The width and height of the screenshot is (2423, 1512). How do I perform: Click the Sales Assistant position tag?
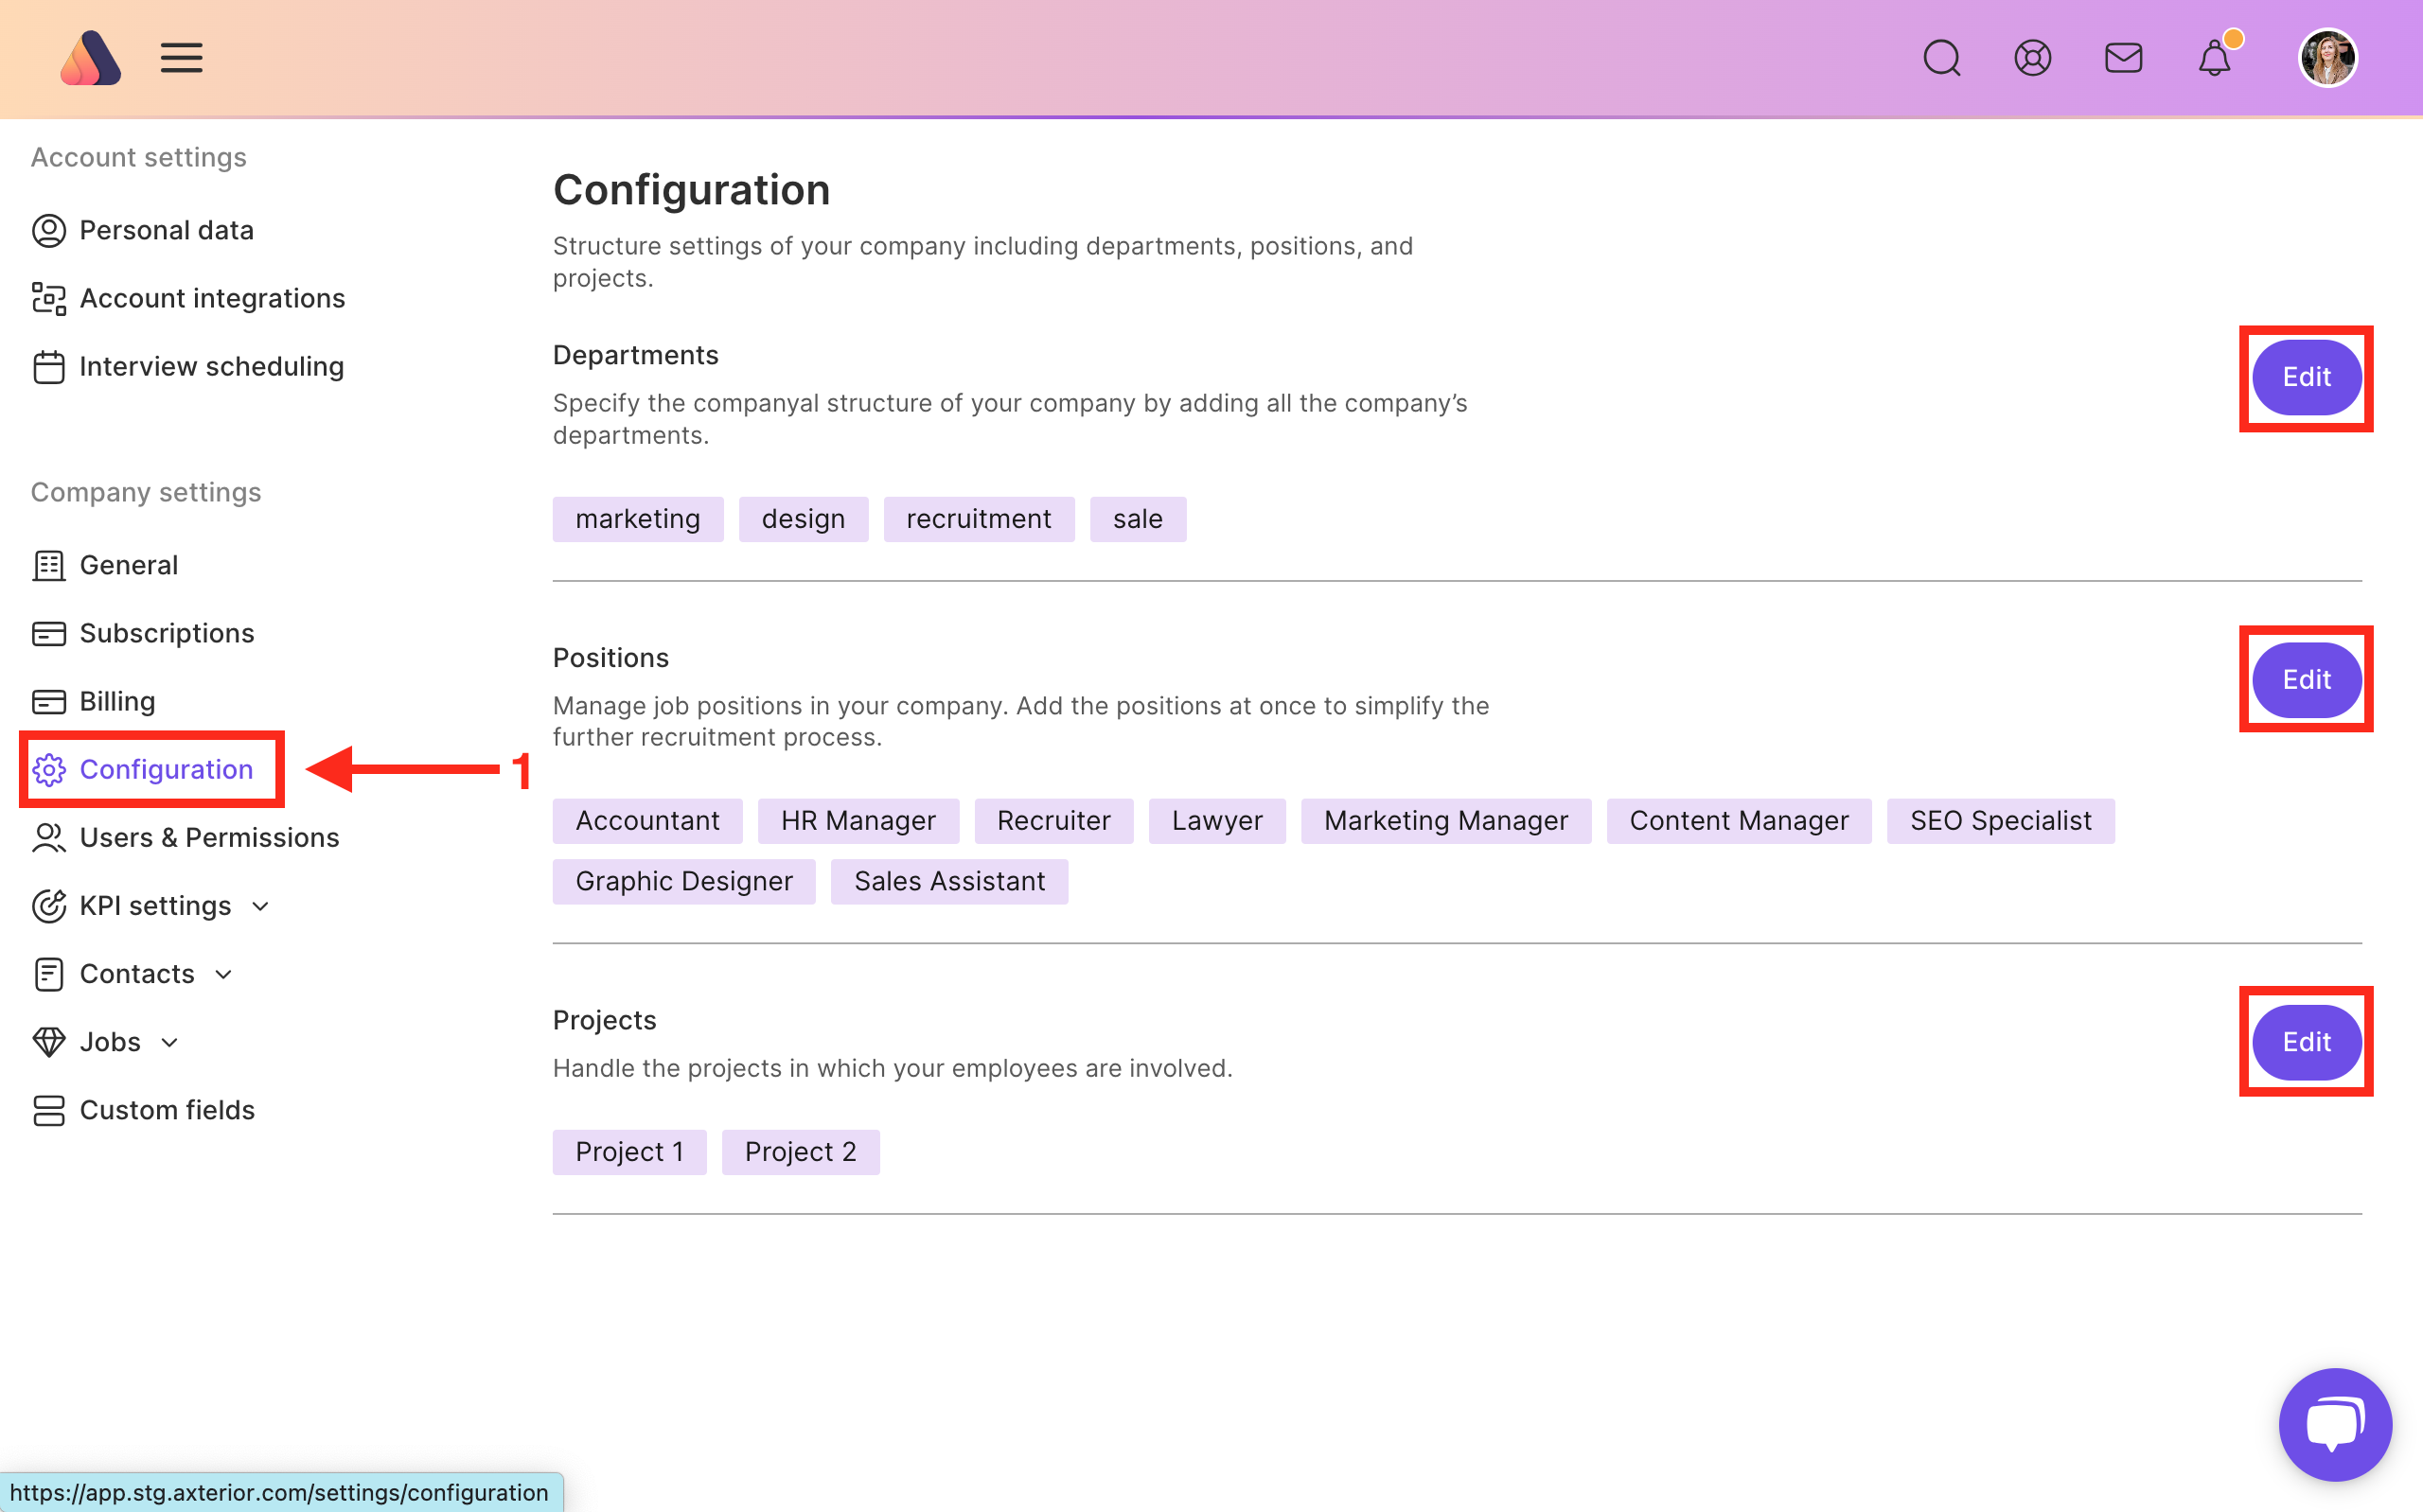click(x=949, y=882)
